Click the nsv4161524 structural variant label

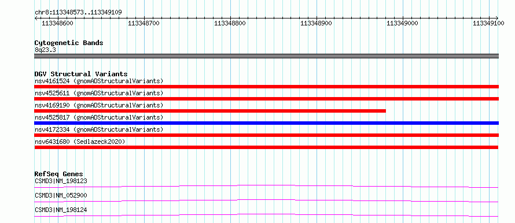[99, 81]
